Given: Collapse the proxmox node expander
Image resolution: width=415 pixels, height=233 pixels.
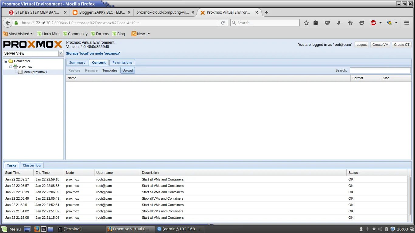Looking at the screenshot, I should pos(11,67).
